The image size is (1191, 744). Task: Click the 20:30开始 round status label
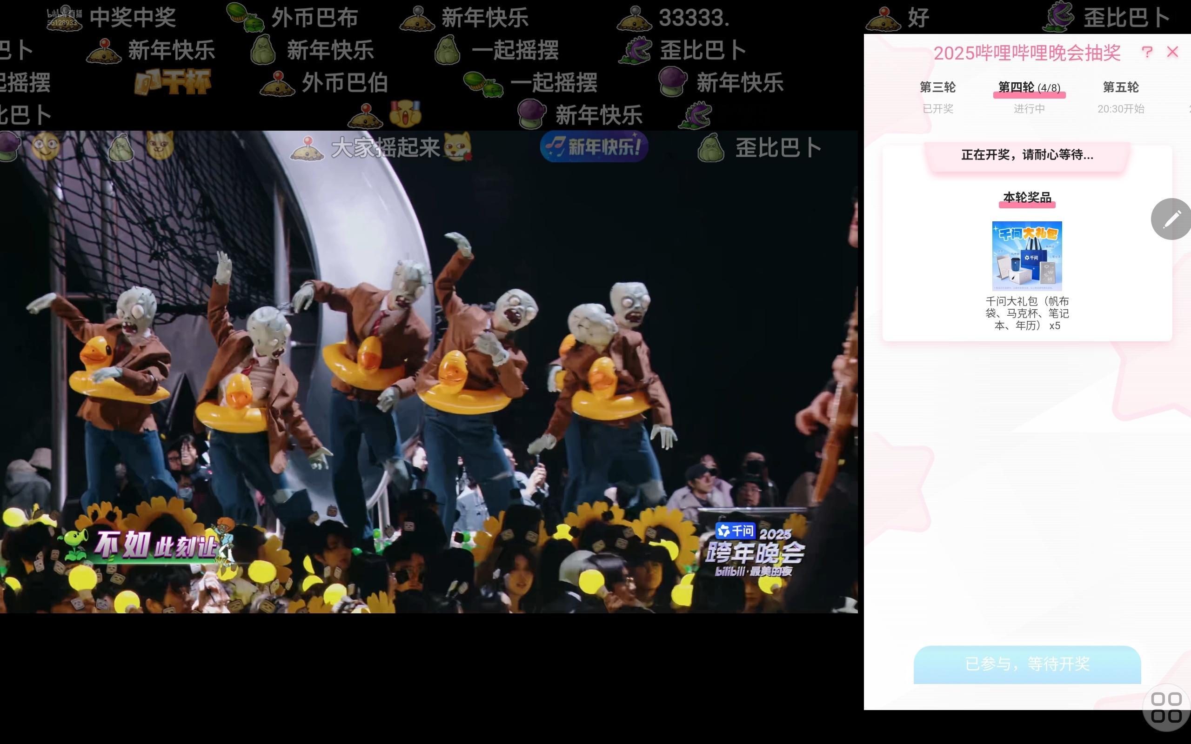[x=1121, y=109]
